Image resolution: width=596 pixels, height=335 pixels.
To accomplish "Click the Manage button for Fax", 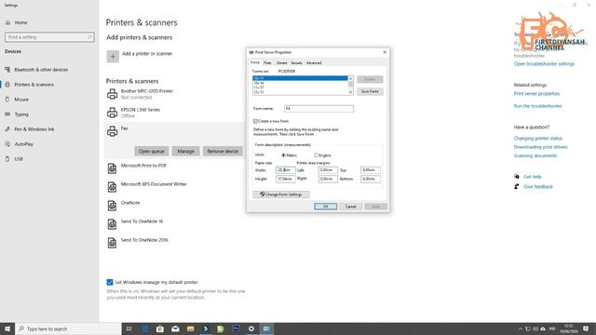I will [x=185, y=151].
